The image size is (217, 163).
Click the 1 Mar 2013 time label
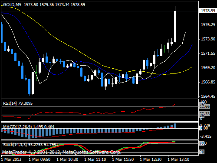(x=11, y=160)
